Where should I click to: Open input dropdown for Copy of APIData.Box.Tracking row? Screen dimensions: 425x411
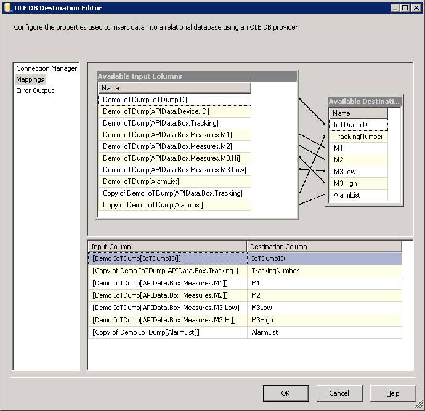[x=168, y=271]
